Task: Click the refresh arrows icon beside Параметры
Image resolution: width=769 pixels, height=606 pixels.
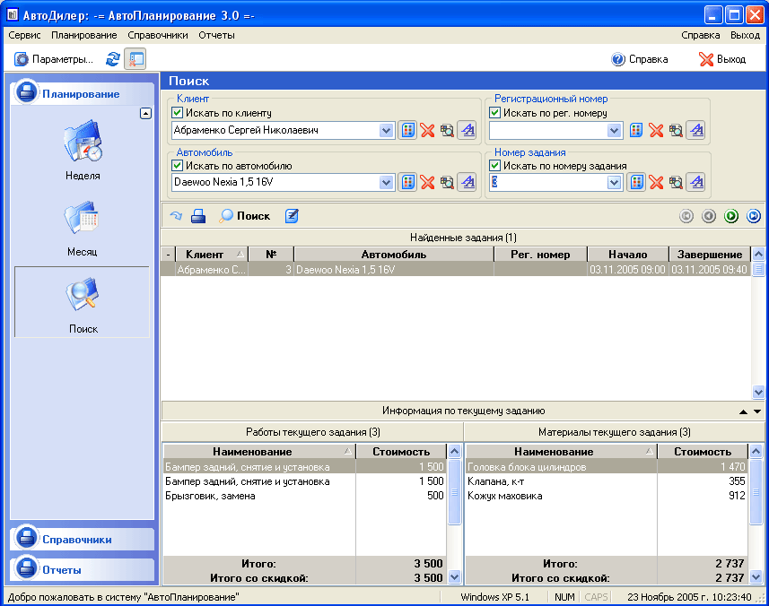Action: (x=113, y=59)
